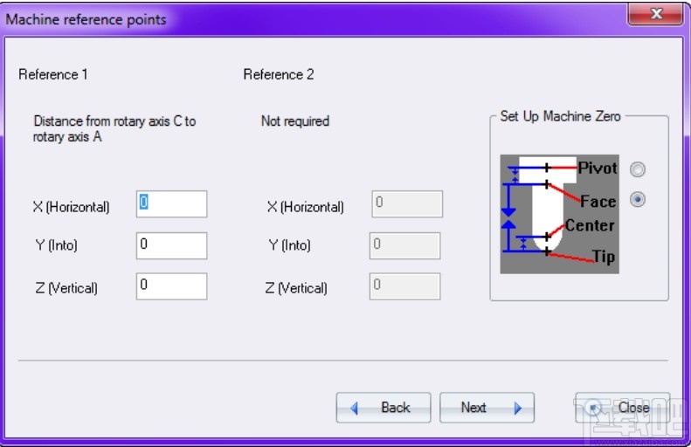Click the Pivot label in the tool diagram
Image resolution: width=691 pixels, height=447 pixels.
coord(598,168)
